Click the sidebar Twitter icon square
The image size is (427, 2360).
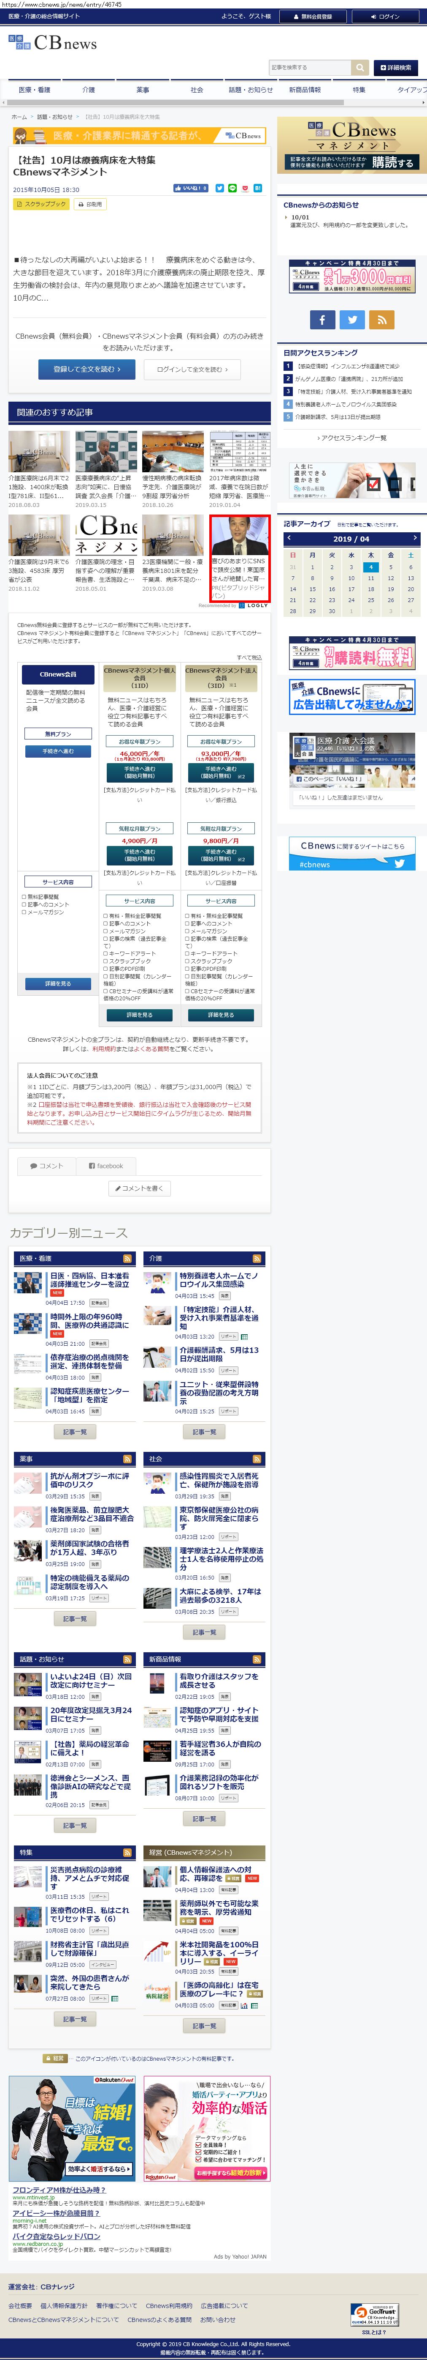351,319
